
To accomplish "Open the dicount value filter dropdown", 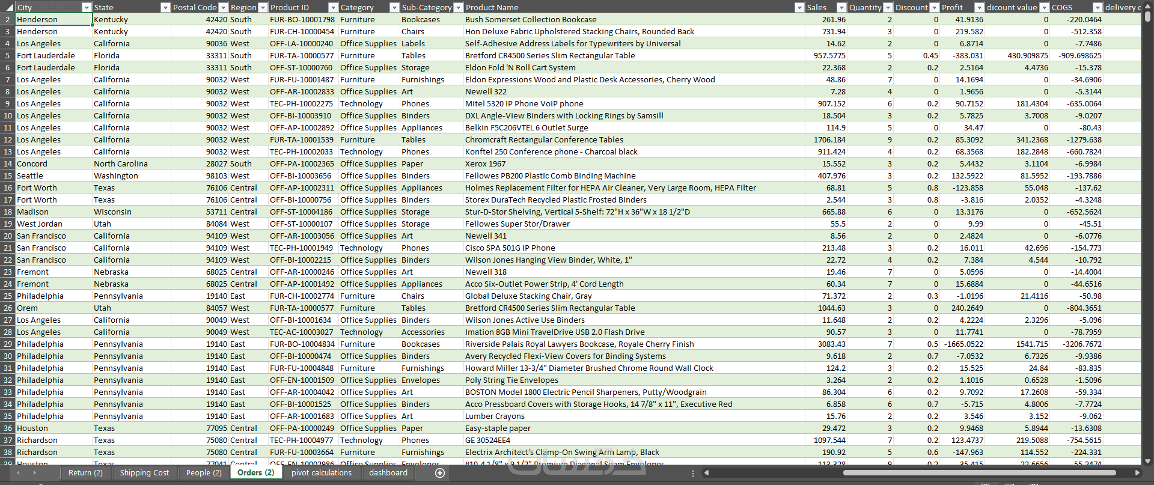I will click(x=1044, y=7).
